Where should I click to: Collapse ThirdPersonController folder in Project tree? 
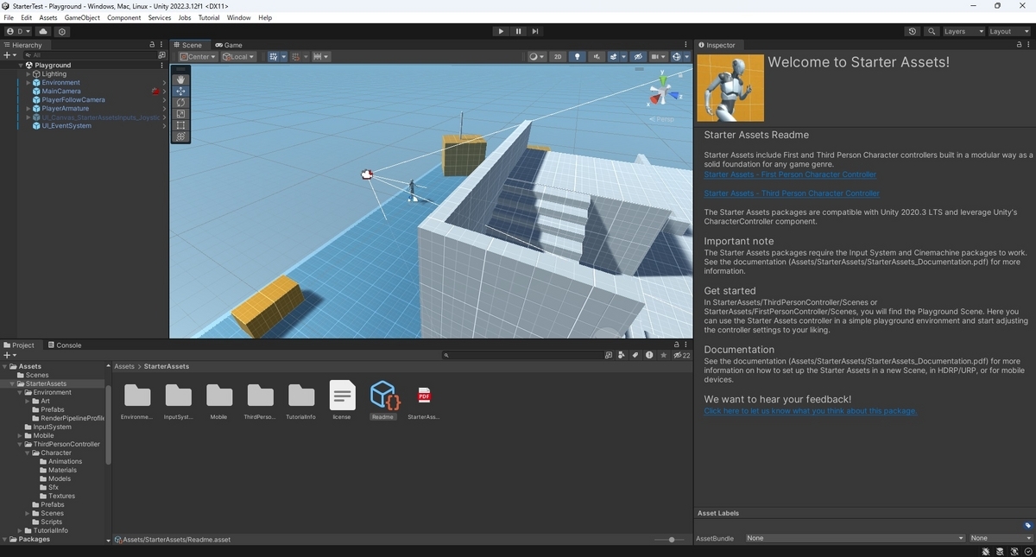pos(20,445)
